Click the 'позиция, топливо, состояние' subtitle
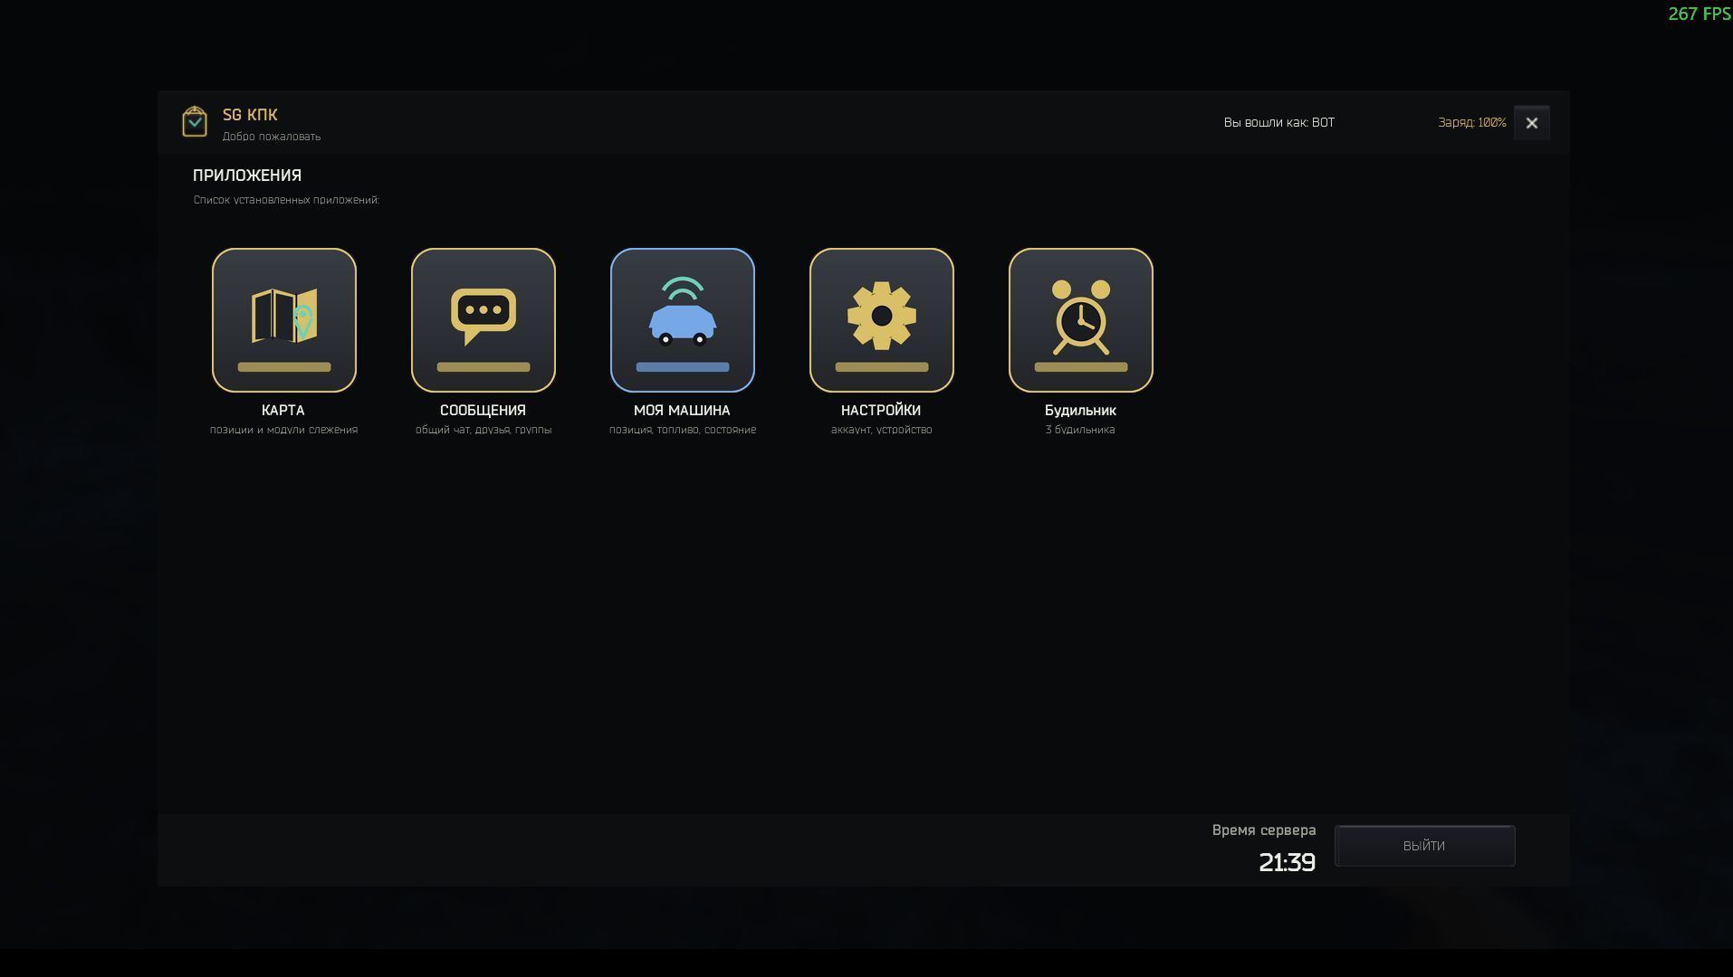Screen dimensions: 1733x977 (683, 431)
